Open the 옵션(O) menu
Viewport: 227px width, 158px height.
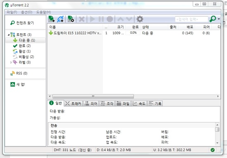(27, 12)
